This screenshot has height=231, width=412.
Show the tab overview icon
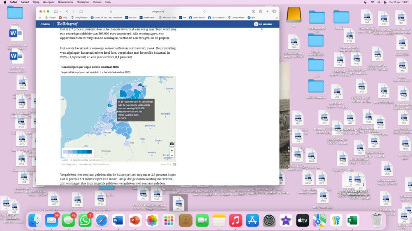(274, 11)
